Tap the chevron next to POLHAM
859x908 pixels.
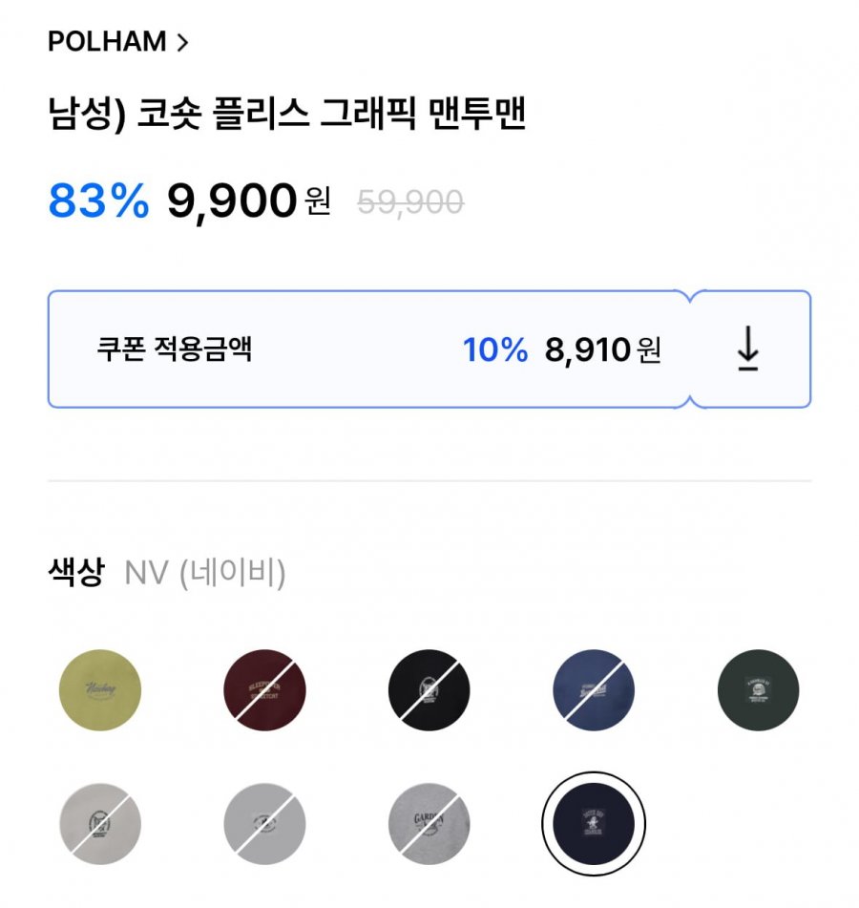(182, 42)
